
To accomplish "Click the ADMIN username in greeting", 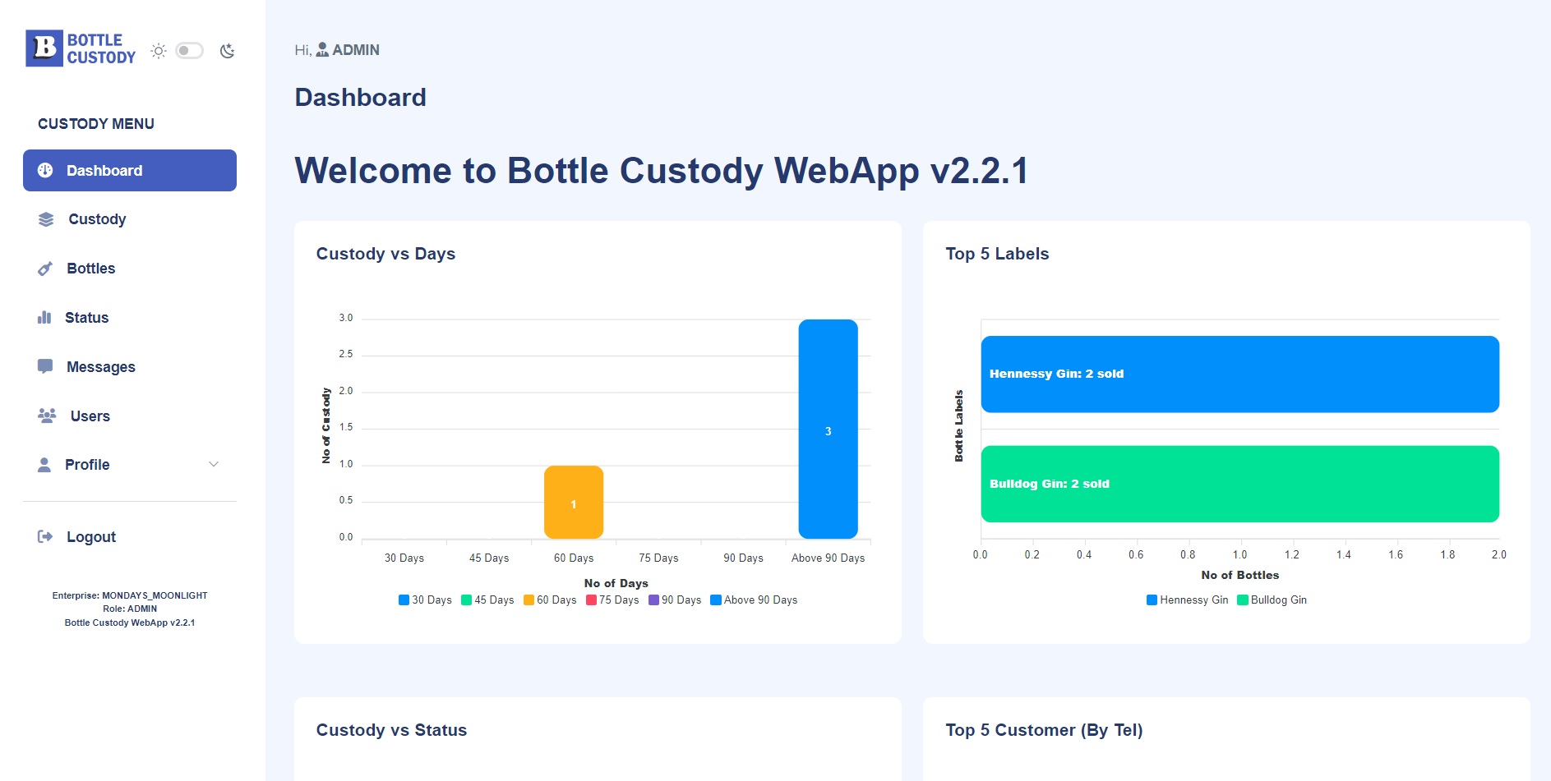I will pos(355,50).
